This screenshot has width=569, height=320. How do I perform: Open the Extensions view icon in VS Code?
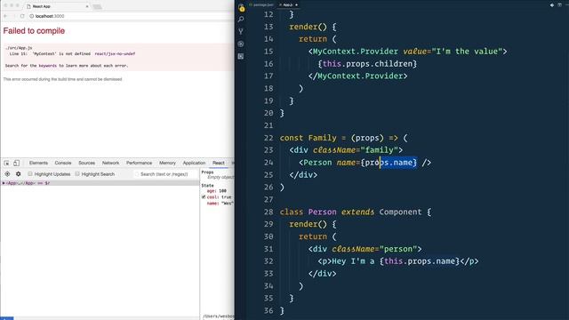241,56
